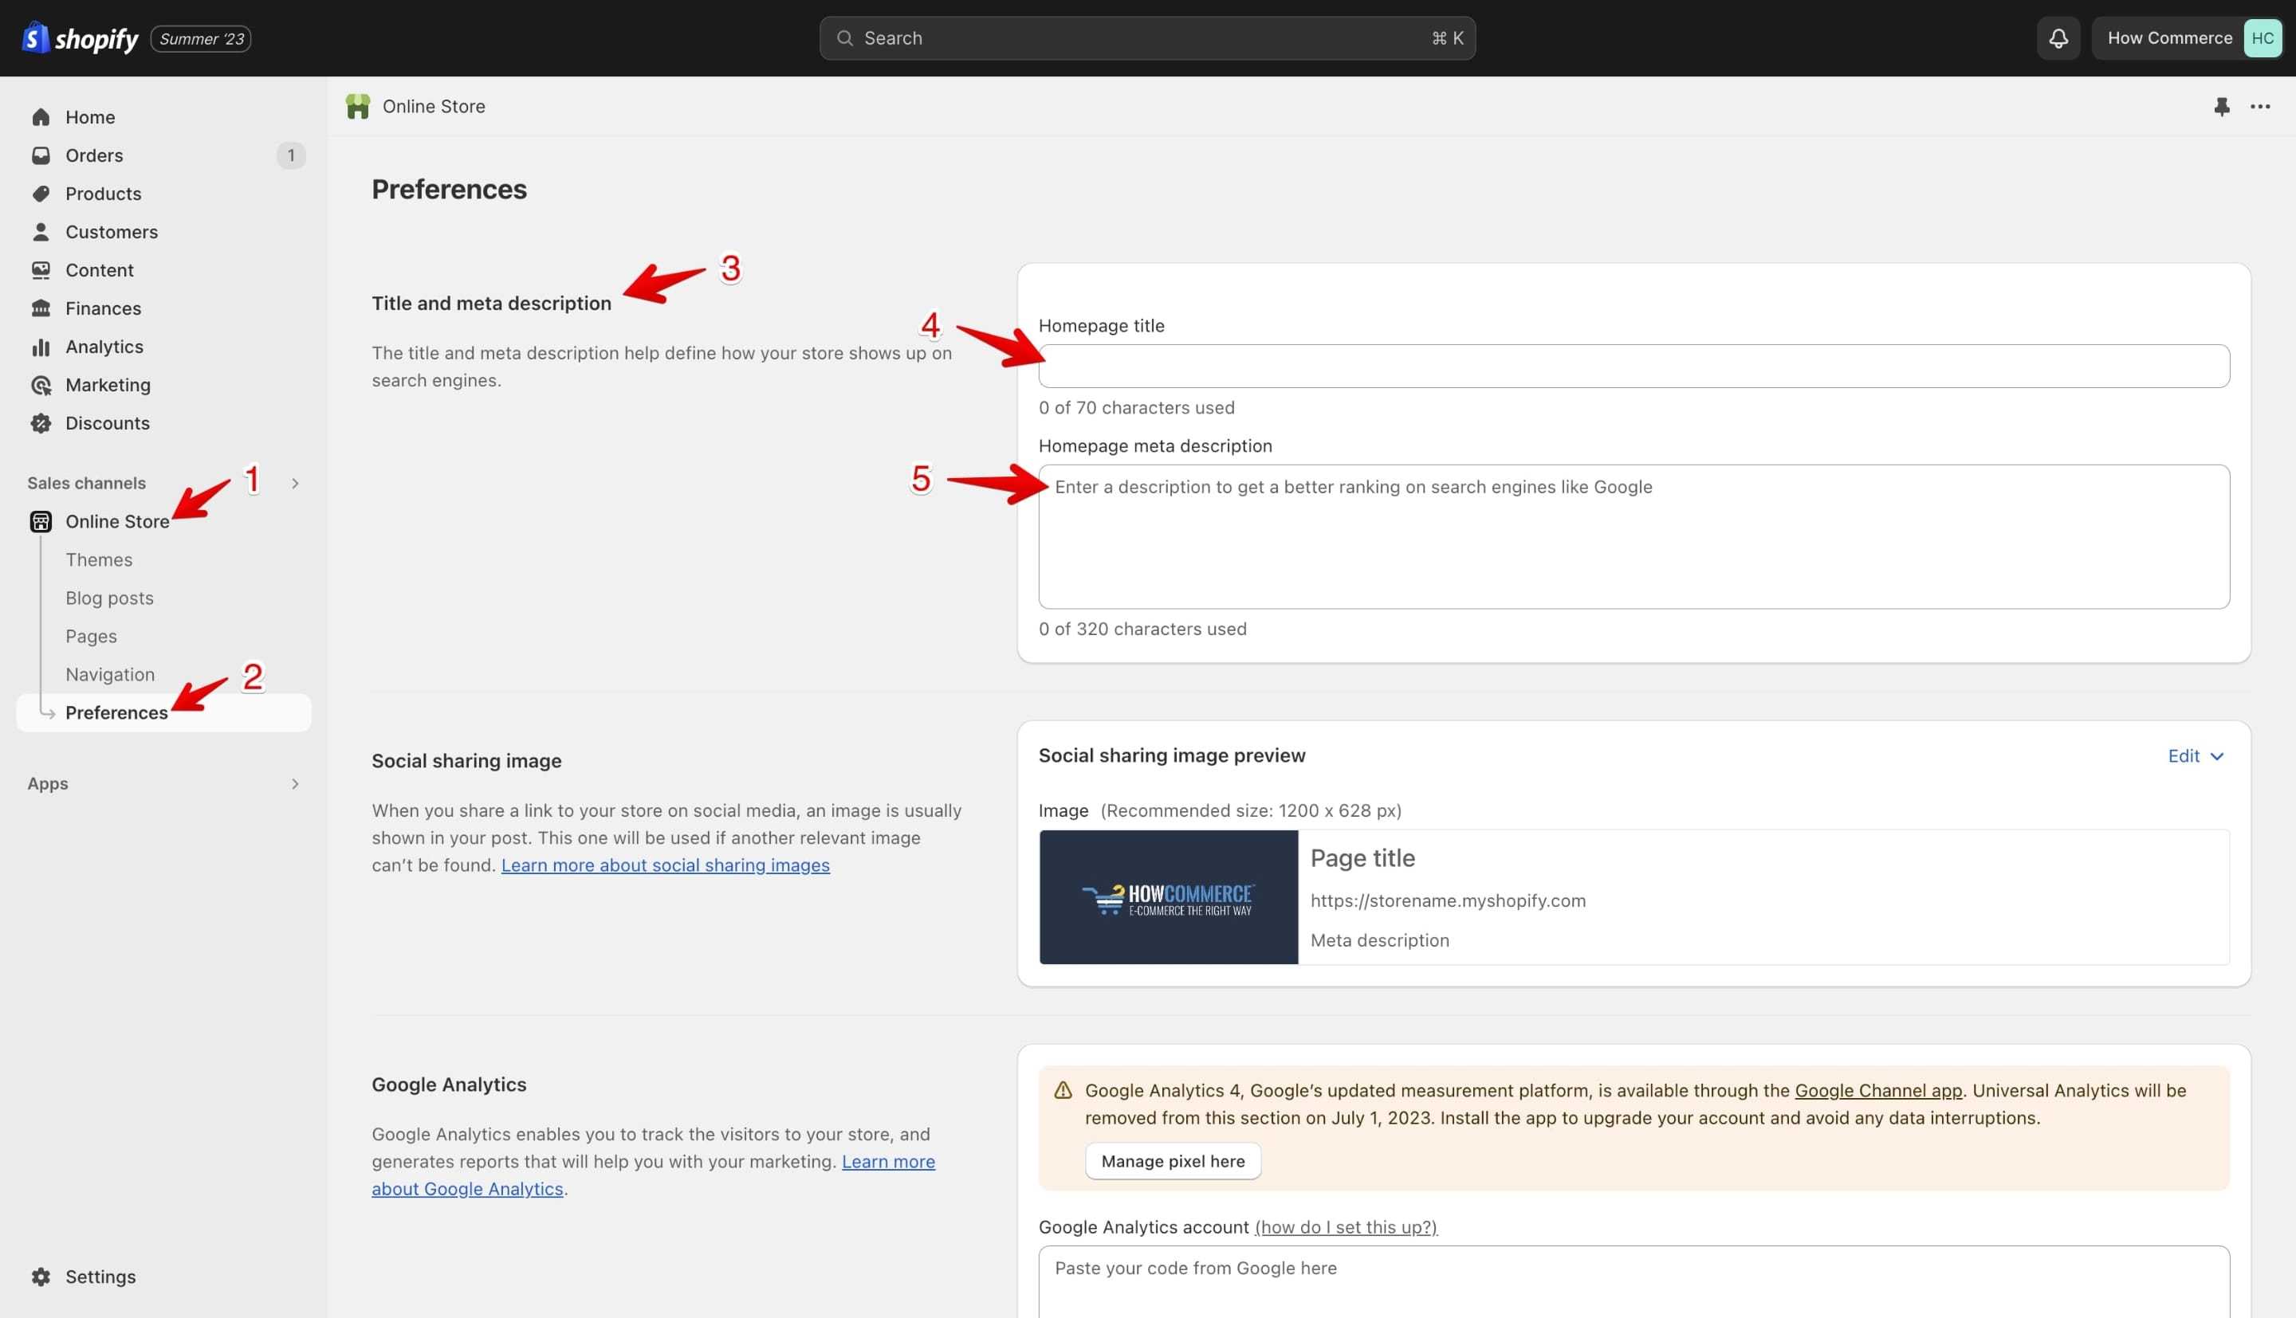The height and width of the screenshot is (1318, 2296).
Task: Click the Online Store breadcrumb text
Action: (x=434, y=107)
